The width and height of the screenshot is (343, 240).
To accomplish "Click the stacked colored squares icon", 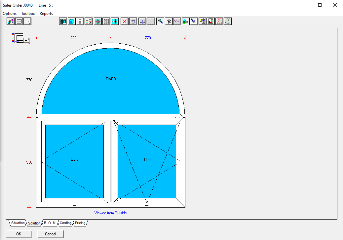I will click(11, 21).
